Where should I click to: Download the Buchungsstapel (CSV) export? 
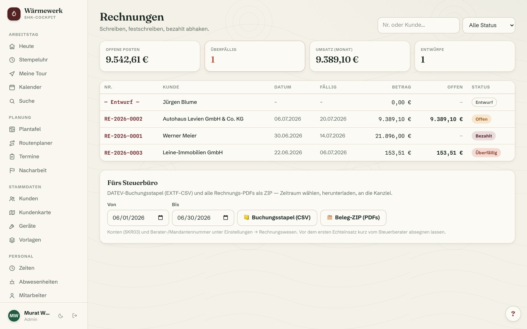tap(277, 218)
